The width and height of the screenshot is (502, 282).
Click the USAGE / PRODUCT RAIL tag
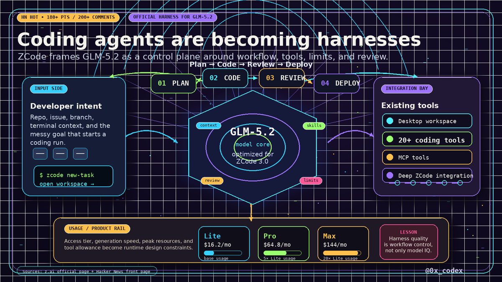point(97,229)
